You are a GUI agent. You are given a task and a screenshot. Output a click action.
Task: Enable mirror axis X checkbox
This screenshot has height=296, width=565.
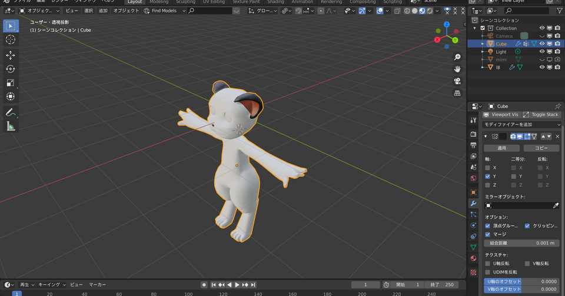[487, 168]
